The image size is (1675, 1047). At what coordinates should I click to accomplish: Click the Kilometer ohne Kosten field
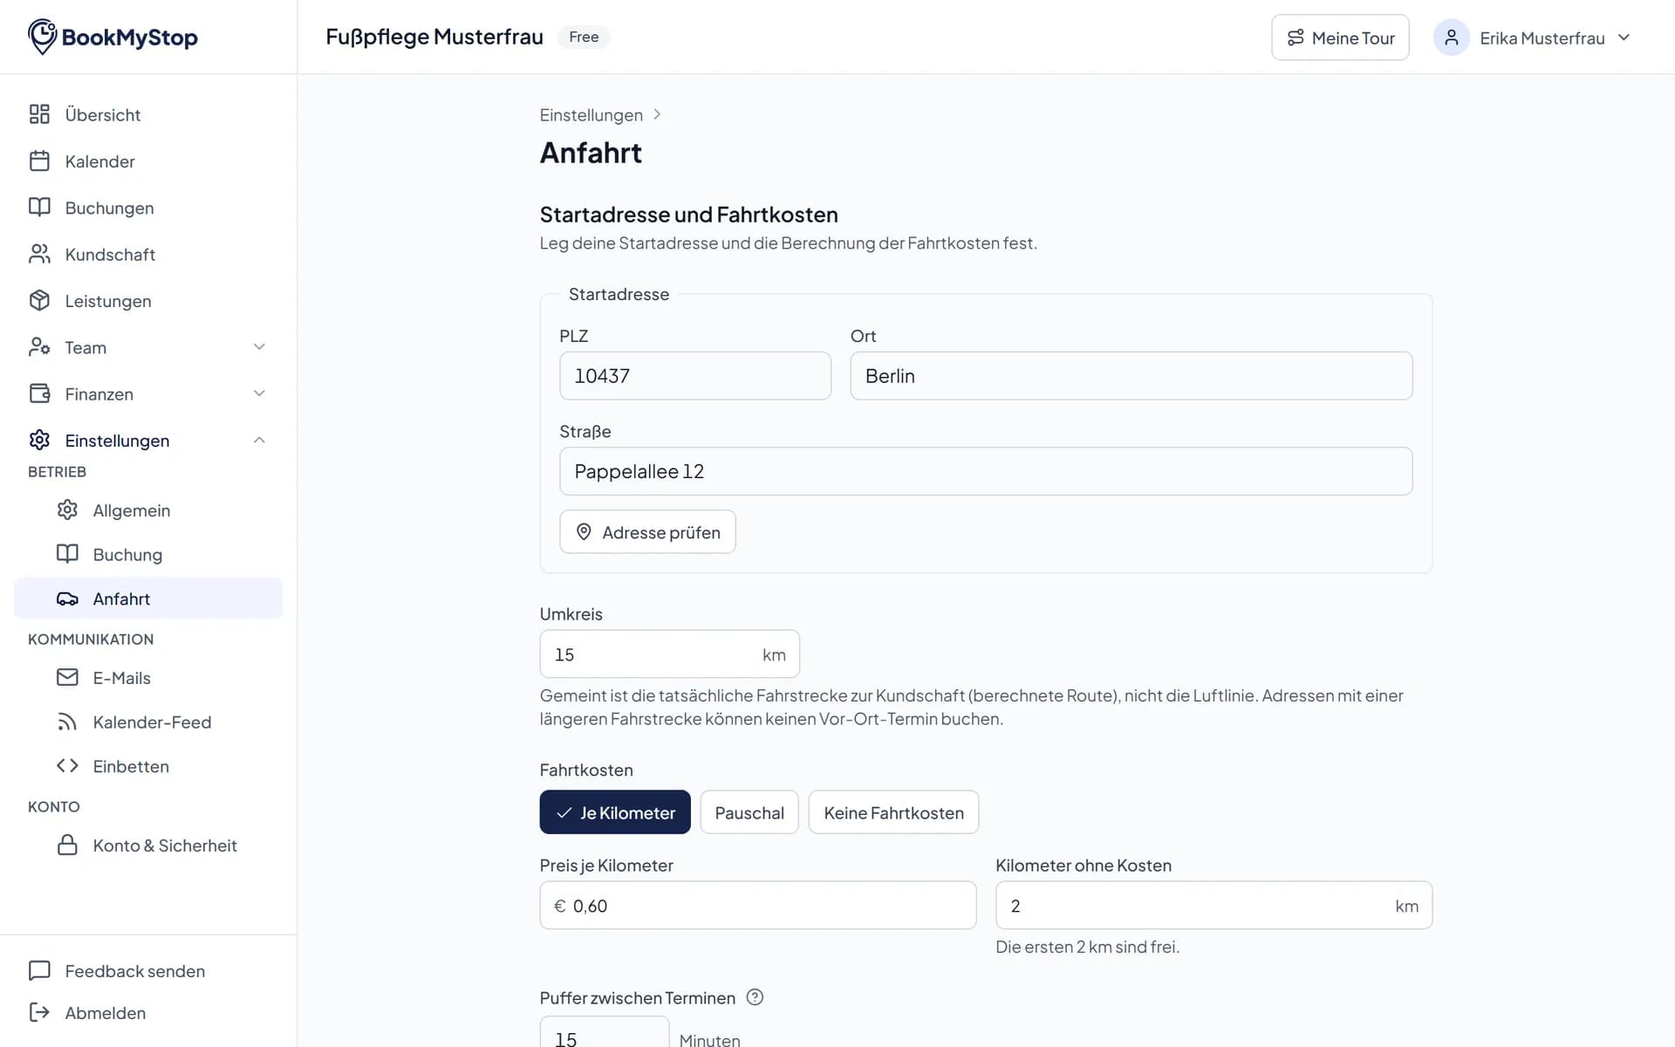(x=1214, y=906)
